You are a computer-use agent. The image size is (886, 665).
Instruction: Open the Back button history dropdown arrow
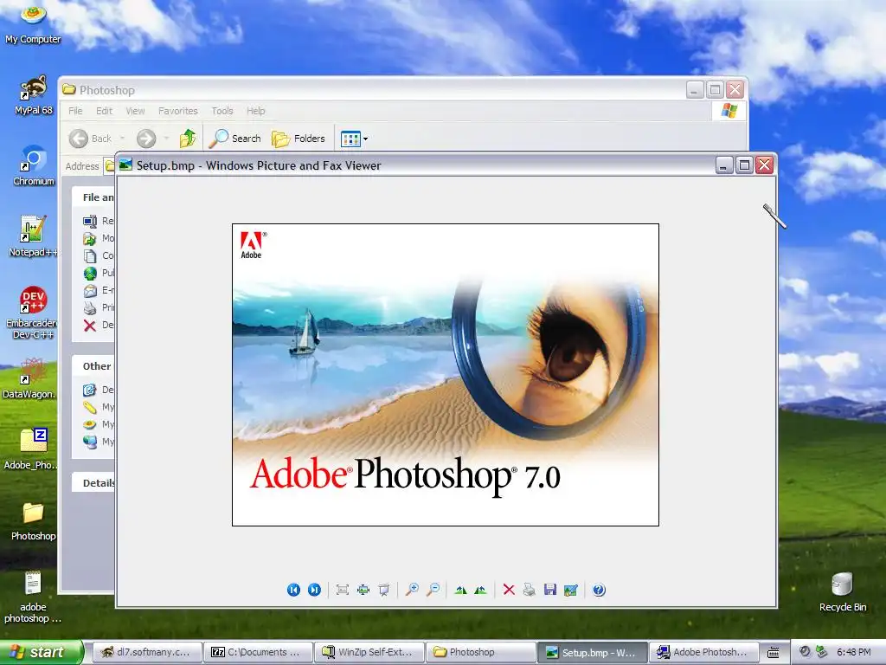point(122,139)
